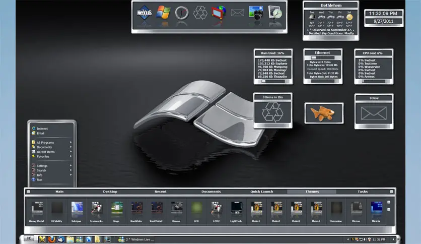Switch to the Desktop tab
This screenshot has width=421, height=244.
pyautogui.click(x=110, y=192)
